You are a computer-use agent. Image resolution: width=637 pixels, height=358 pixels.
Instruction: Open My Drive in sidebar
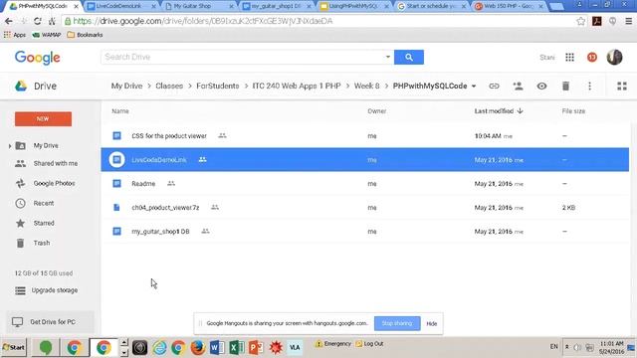46,145
